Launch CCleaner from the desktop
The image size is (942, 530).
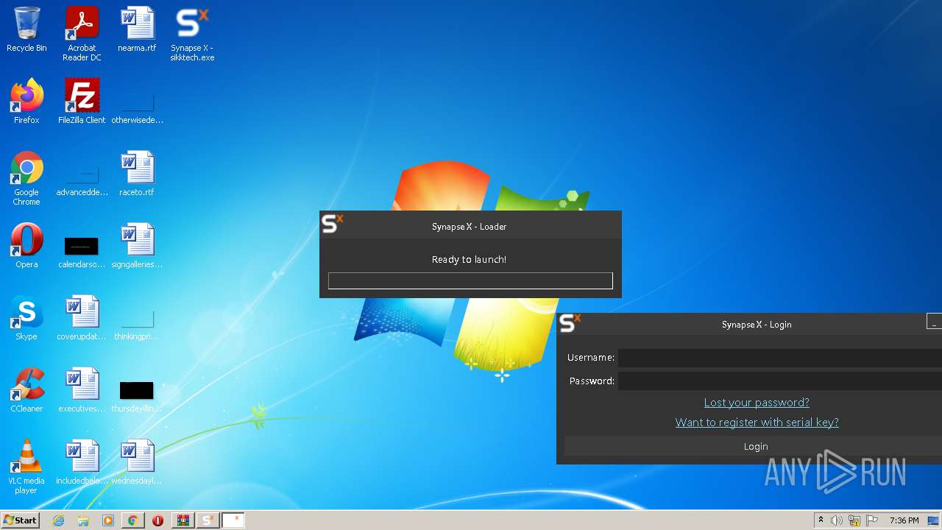(26, 390)
